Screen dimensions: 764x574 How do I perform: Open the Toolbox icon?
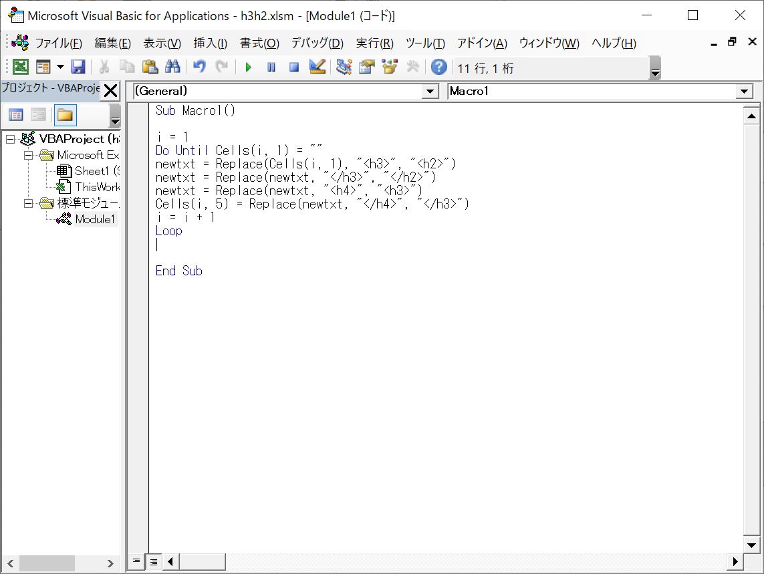(412, 67)
